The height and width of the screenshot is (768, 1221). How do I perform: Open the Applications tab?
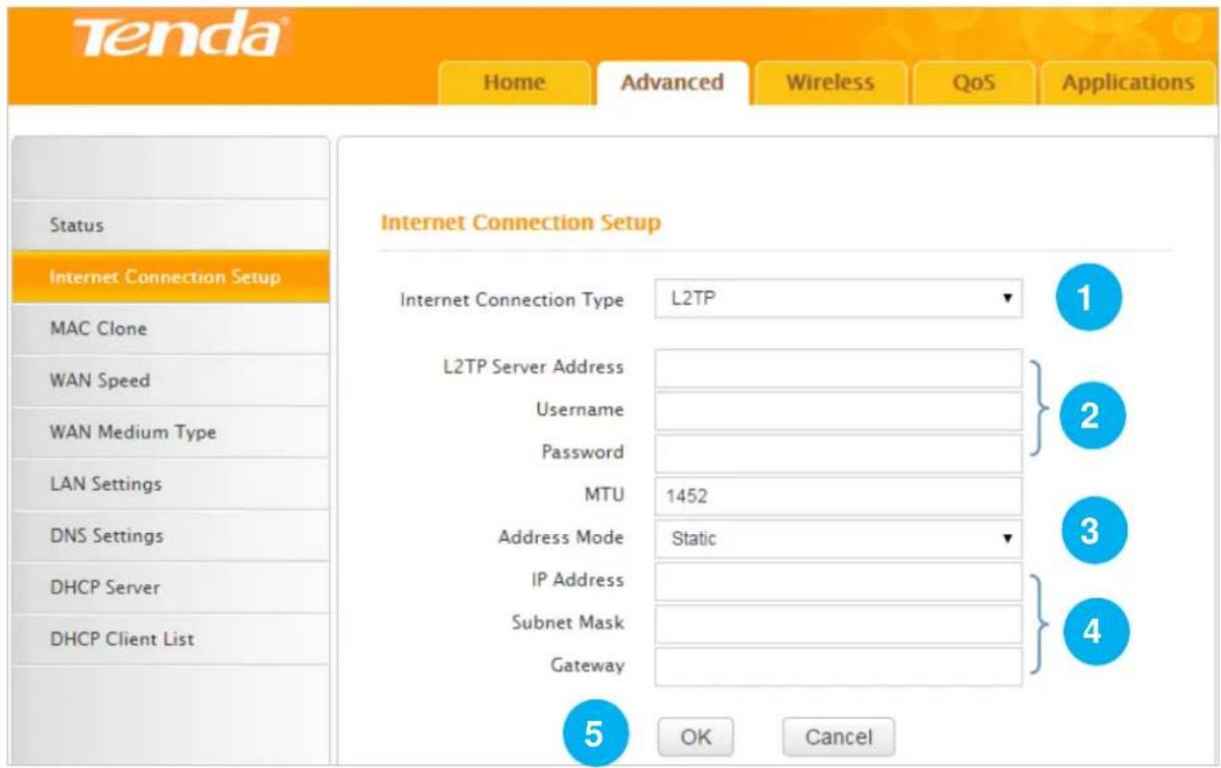(x=1127, y=82)
